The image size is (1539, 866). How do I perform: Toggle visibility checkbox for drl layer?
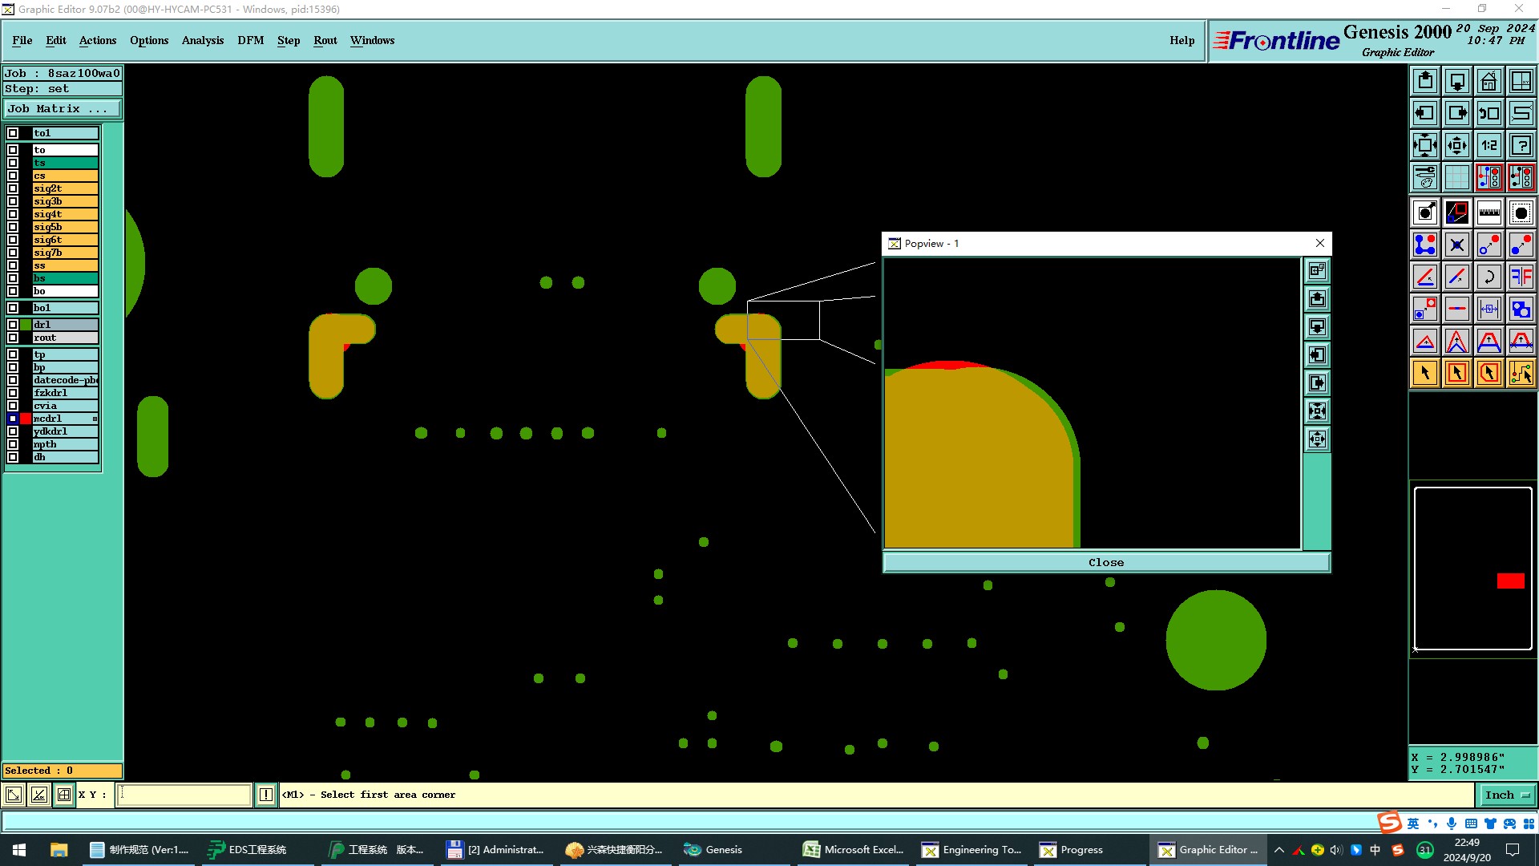[x=13, y=325]
